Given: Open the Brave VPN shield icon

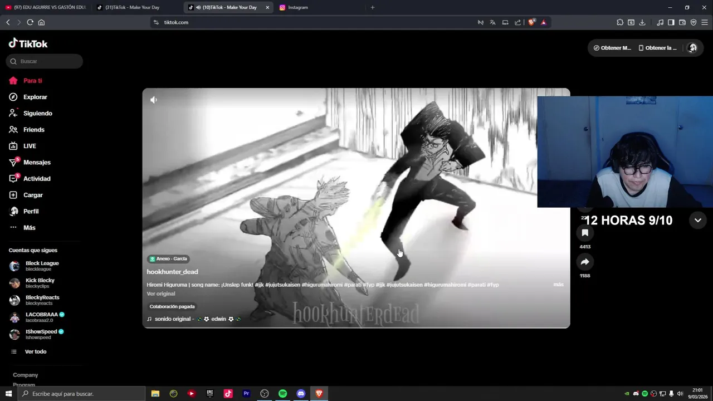Looking at the screenshot, I should pyautogui.click(x=694, y=22).
